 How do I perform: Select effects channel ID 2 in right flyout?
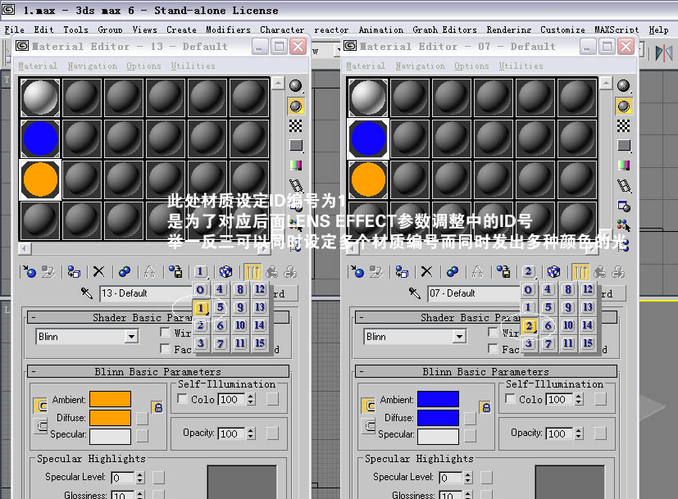coord(529,326)
